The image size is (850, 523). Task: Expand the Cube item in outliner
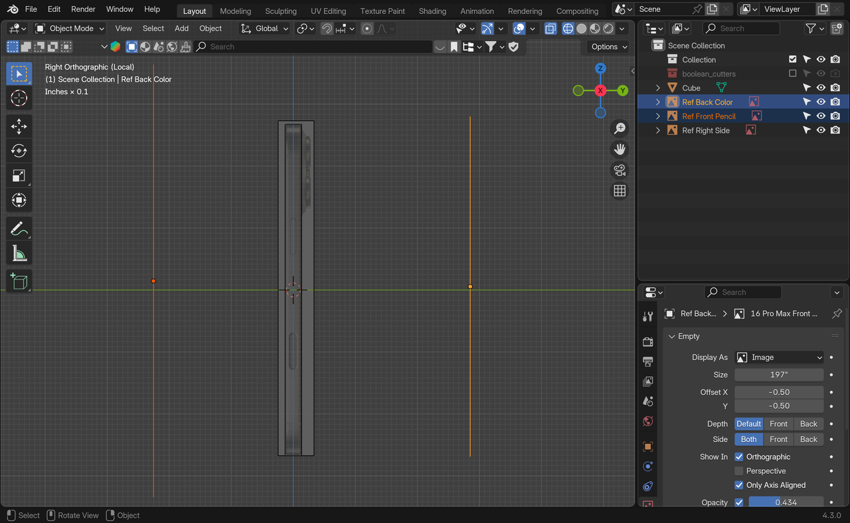pos(658,88)
